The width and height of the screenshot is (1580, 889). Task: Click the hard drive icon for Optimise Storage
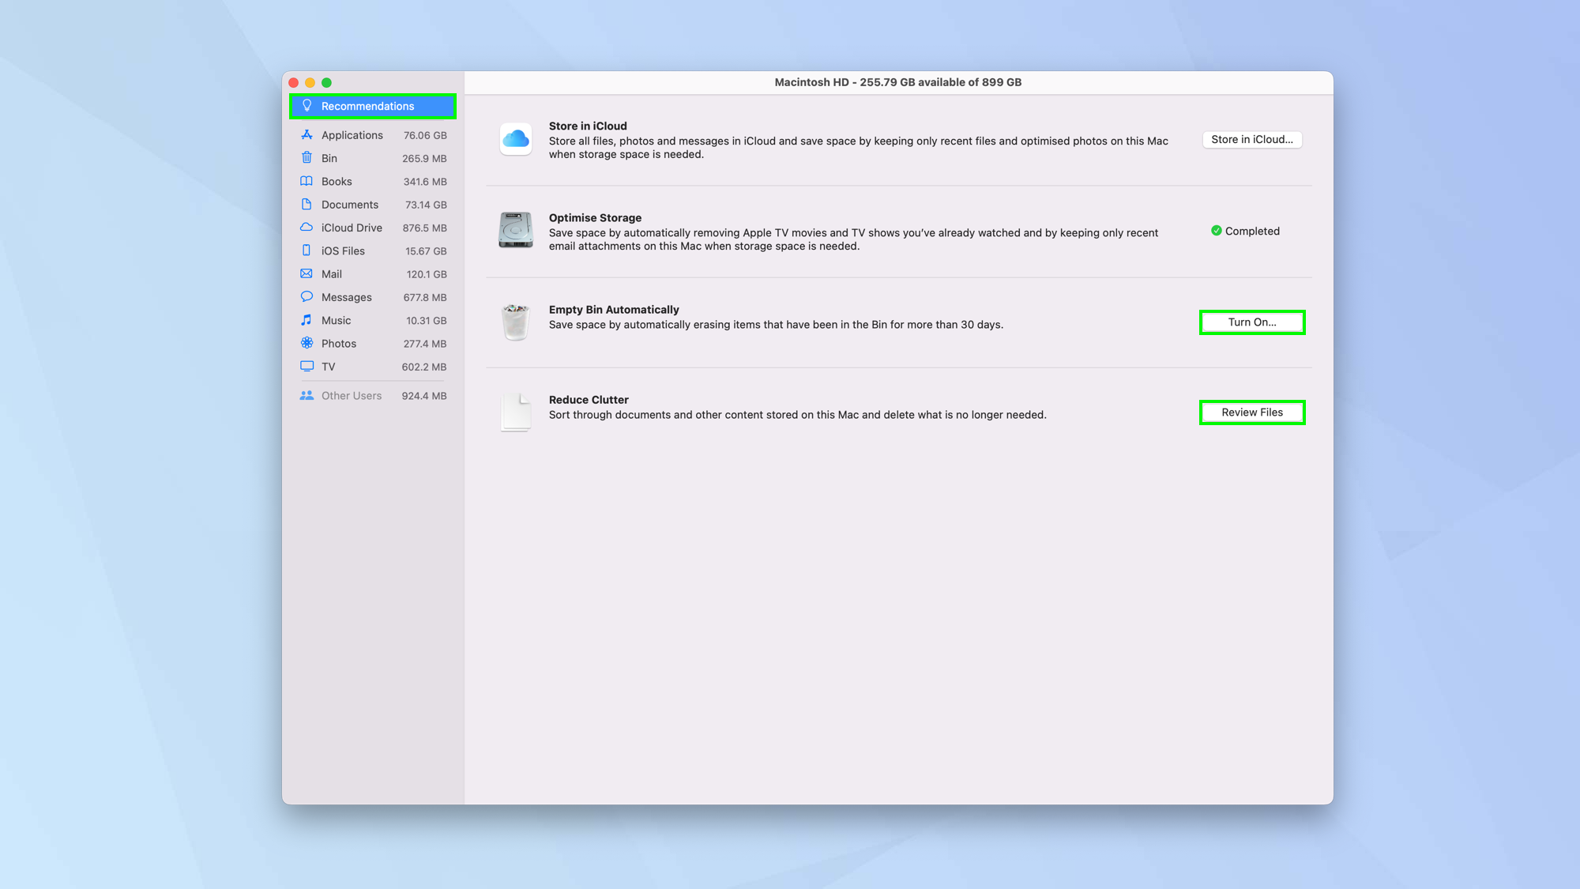[x=516, y=231]
